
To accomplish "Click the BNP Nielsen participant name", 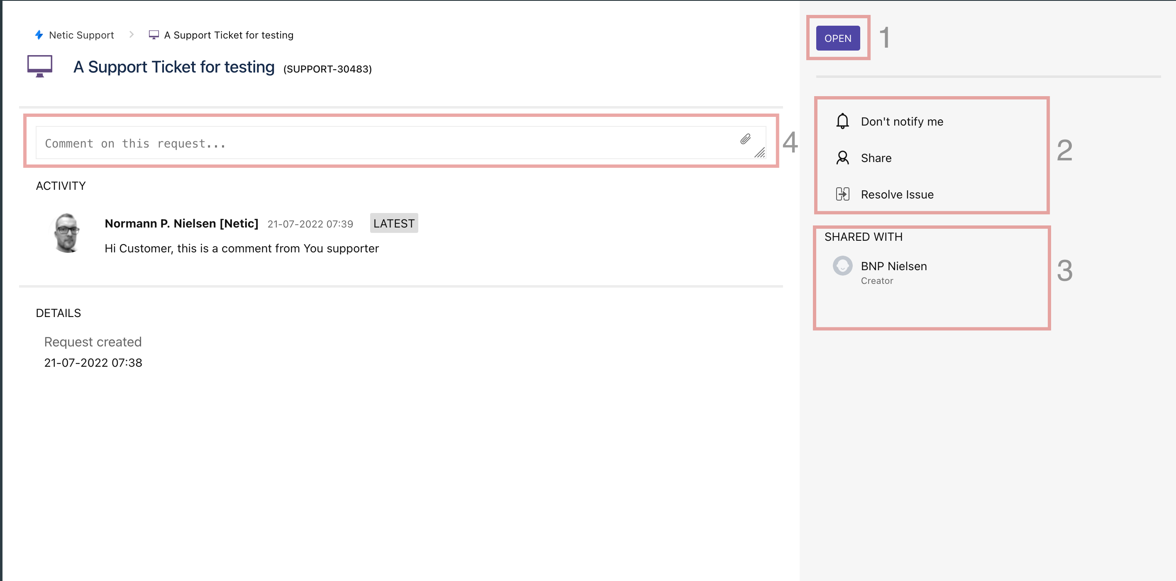I will (x=893, y=266).
